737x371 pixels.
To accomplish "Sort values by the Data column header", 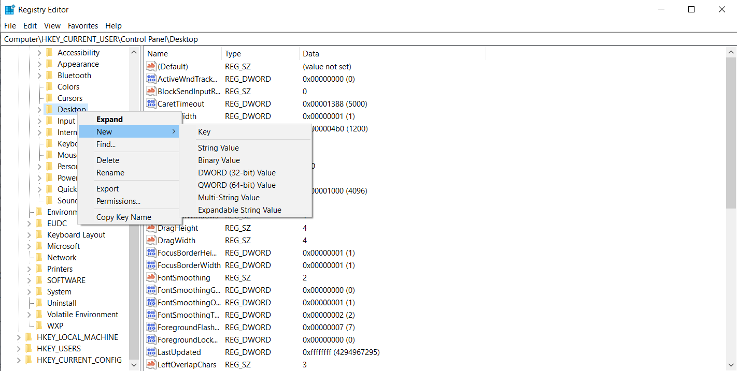I will [392, 53].
